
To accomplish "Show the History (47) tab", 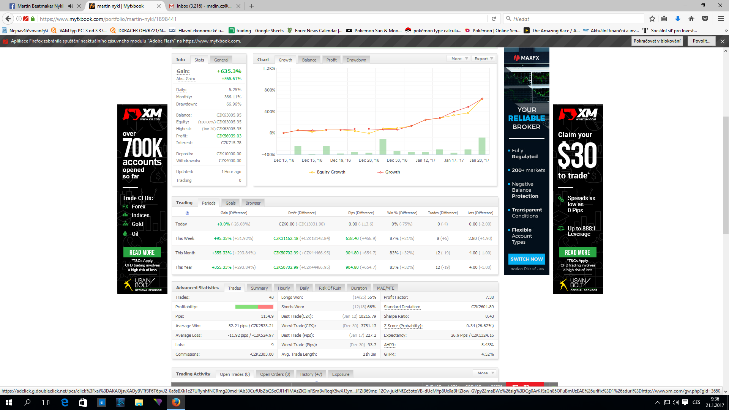I will 311,374.
